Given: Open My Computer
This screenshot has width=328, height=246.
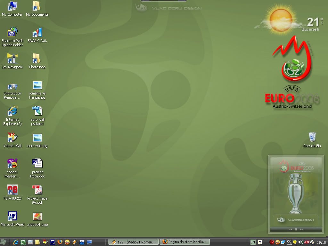Looking at the screenshot, I should pos(12,6).
